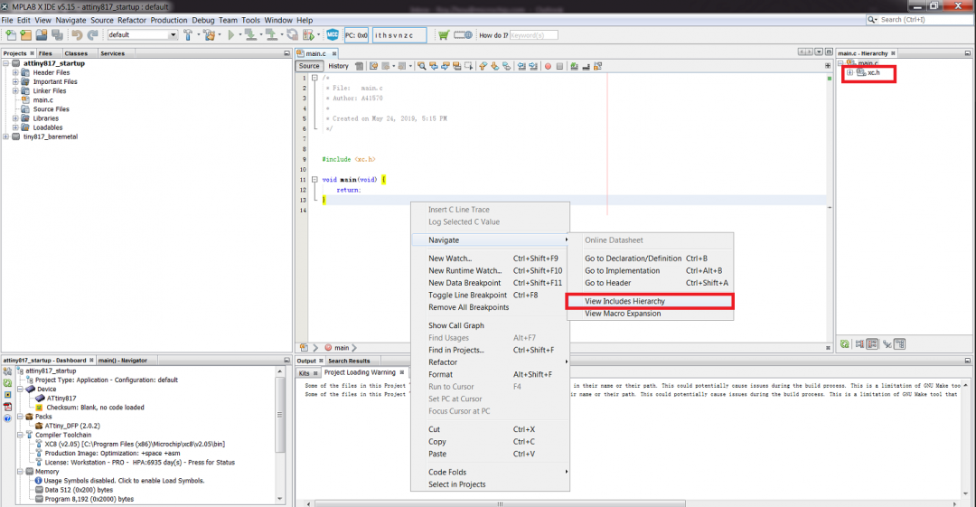Screen dimensions: 976x507
Task: Click the Search (Ctrl+I) box
Action: (920, 20)
